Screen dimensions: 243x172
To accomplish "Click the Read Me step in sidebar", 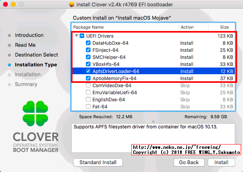I will pos(25,45).
